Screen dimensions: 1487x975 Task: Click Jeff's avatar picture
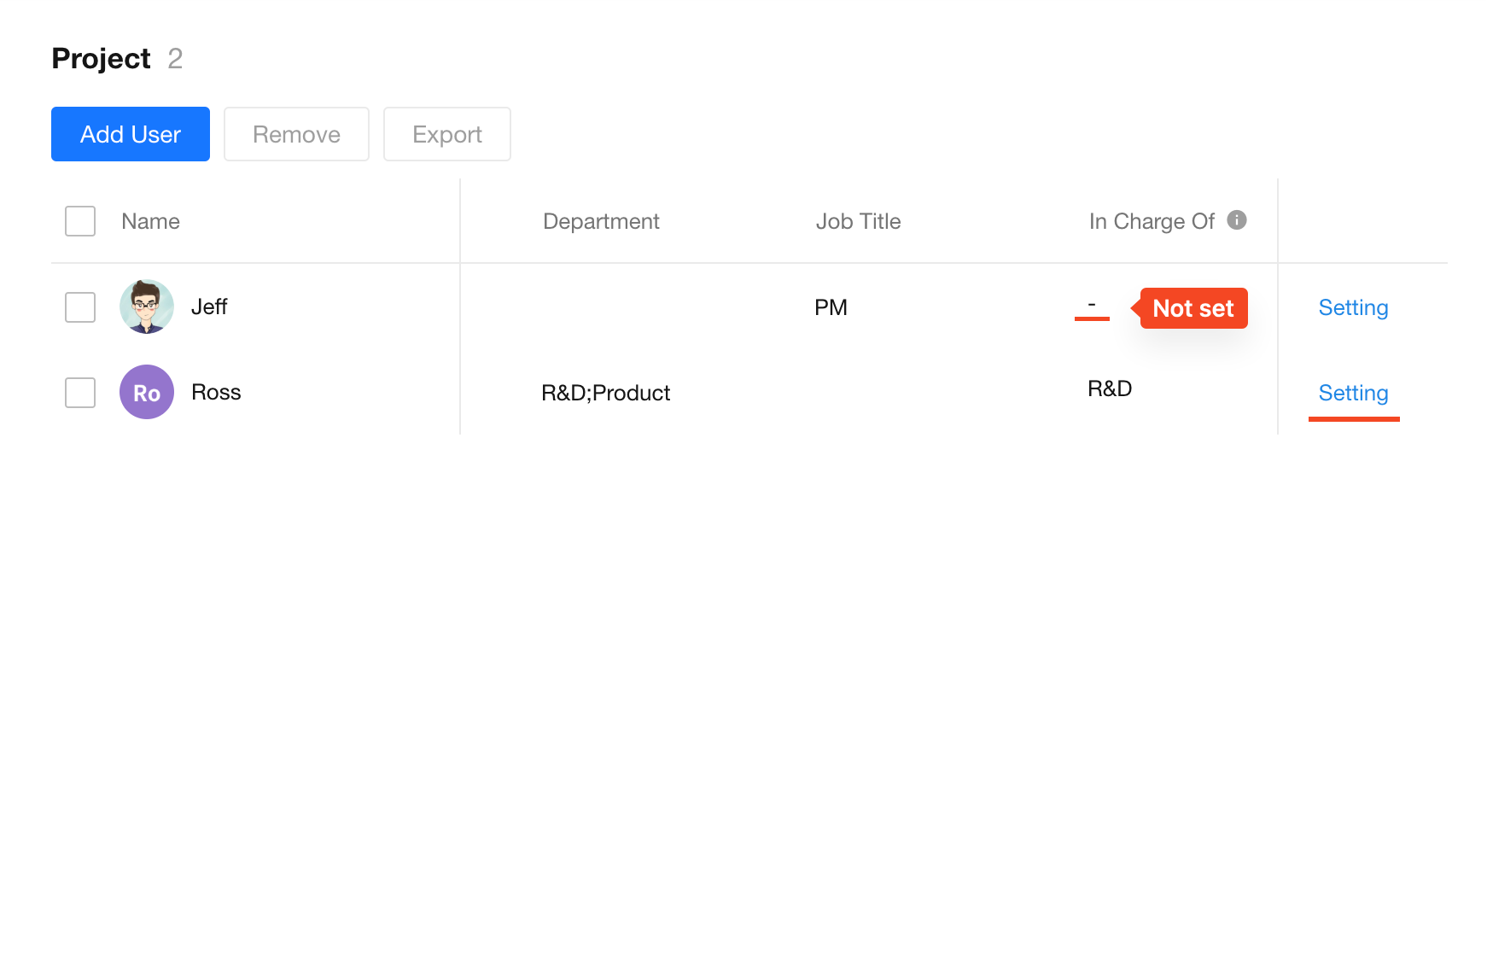(147, 307)
